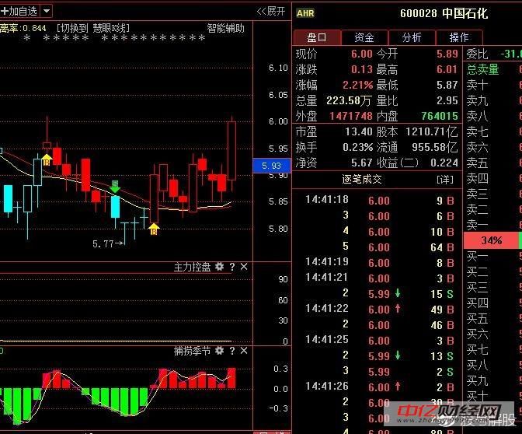Screen dimensions: 522x434
Task: Click help question mark for 主力控盘 panel
Action: pyautogui.click(x=232, y=267)
